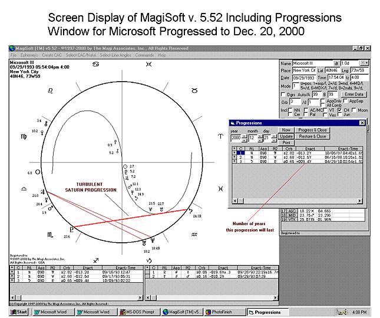Screen dimensions: 380x318
Task: Open the day spinner in Progressions
Action: pos(273,136)
